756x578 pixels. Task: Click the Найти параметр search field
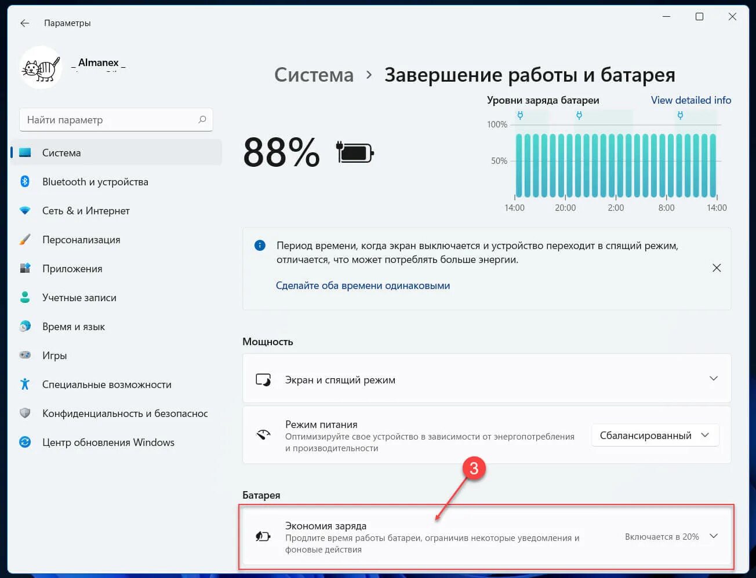coord(116,120)
